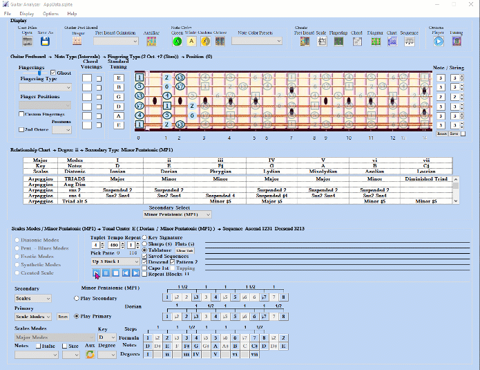Select the White note color icon
The height and width of the screenshot is (370, 480).
191,41
